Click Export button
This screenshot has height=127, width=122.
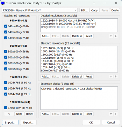pyautogui.click(x=28, y=123)
